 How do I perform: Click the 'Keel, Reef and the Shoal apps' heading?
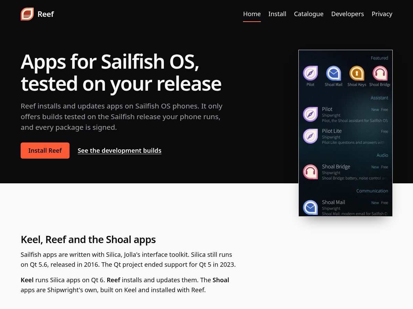88,239
